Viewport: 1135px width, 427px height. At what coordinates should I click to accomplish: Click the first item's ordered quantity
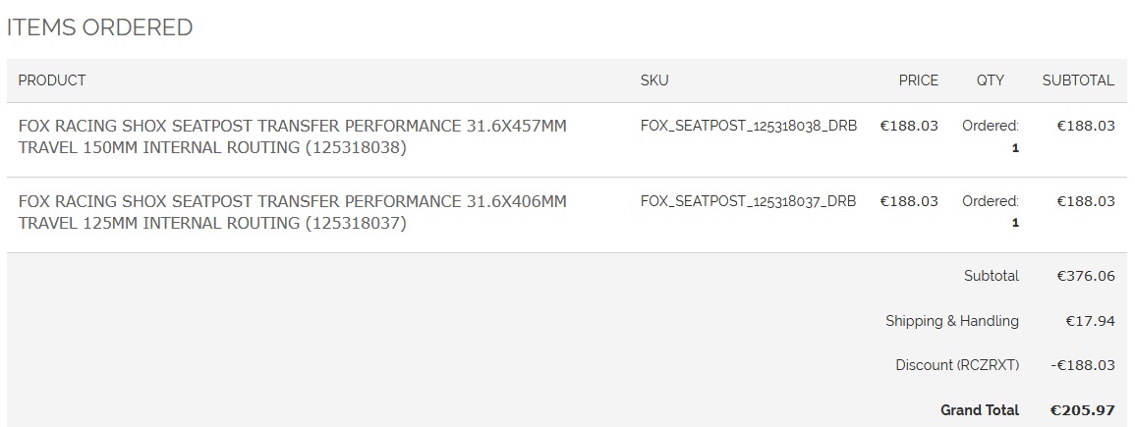pos(1014,148)
